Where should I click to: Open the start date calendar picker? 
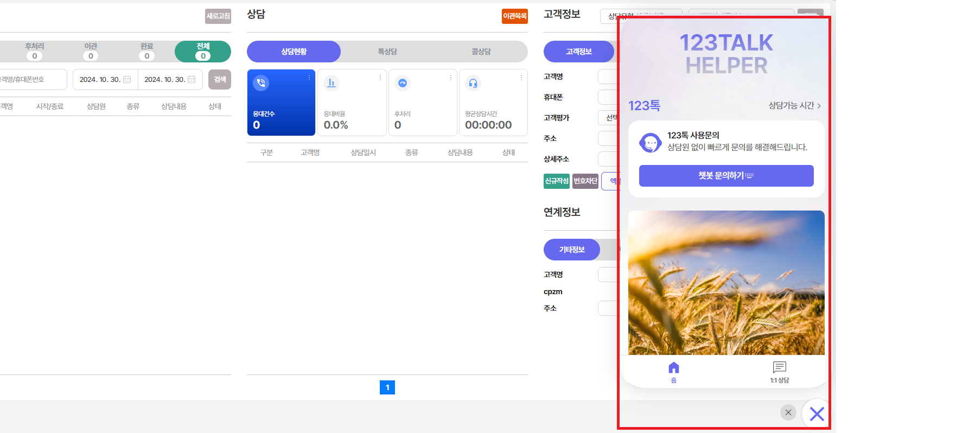pyautogui.click(x=127, y=79)
